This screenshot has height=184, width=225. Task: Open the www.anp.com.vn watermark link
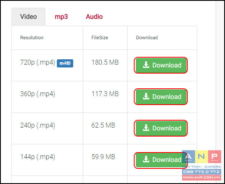tap(201, 177)
